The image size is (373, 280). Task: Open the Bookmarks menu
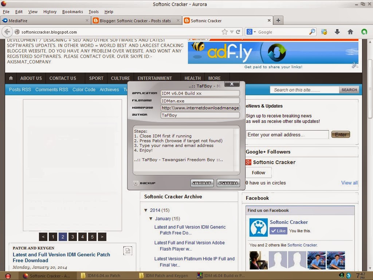tap(72, 12)
